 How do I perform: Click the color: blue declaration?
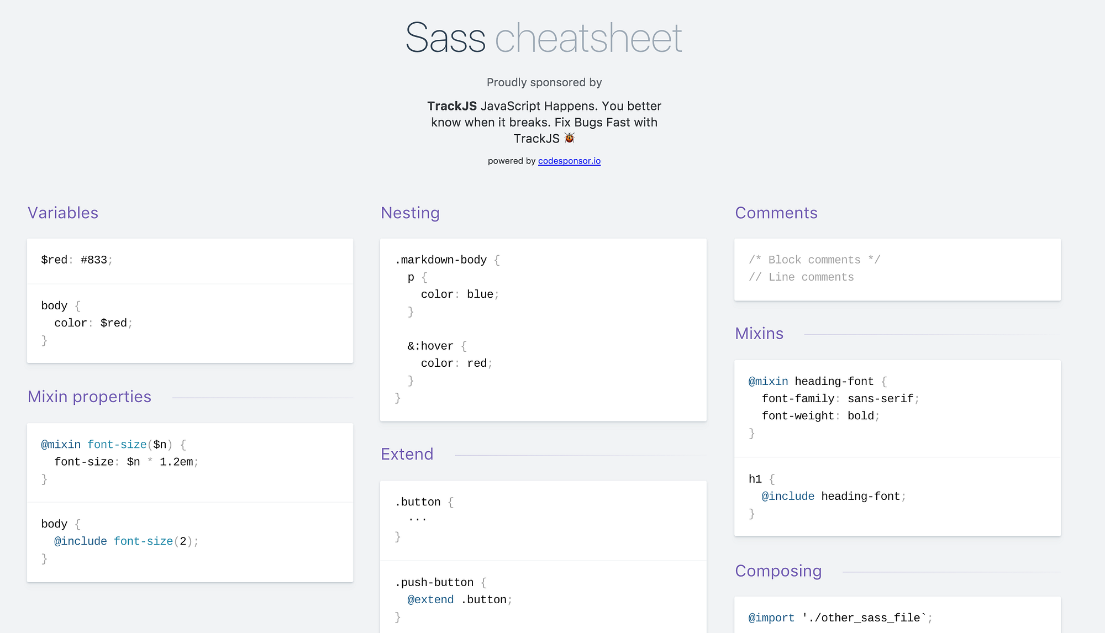pyautogui.click(x=458, y=294)
